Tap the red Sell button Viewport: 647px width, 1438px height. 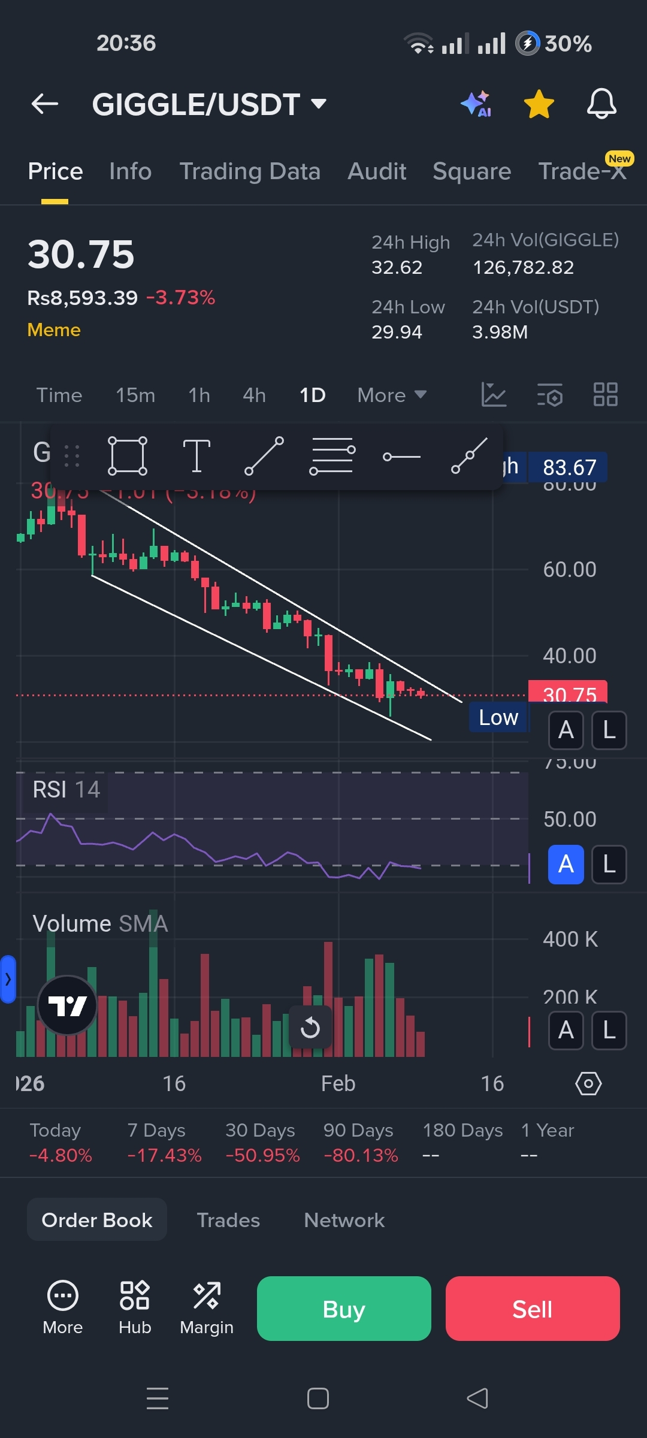pos(533,1309)
